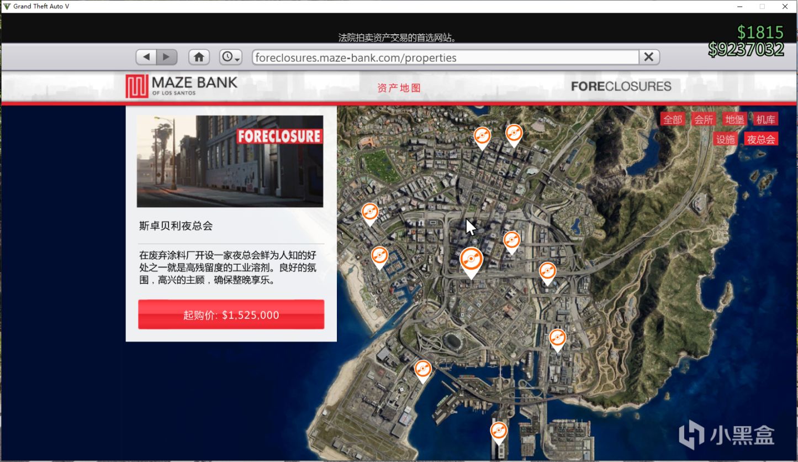The width and height of the screenshot is (798, 462).
Task: Click the Grand Theft Auto V title bar icon
Action: 7,6
